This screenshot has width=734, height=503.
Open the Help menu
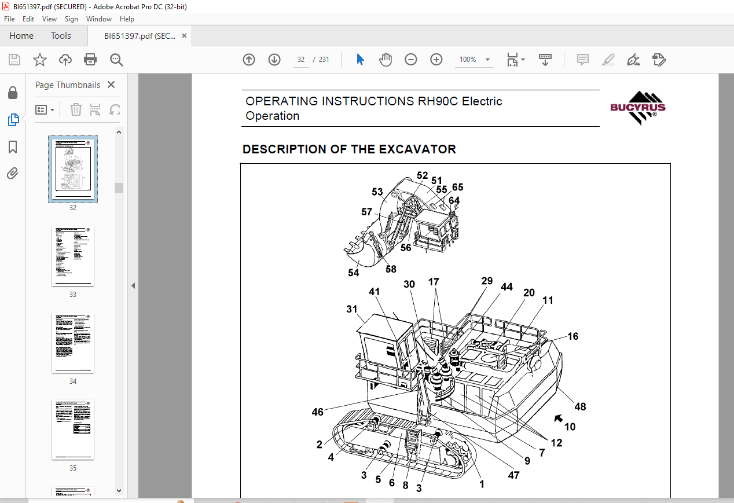(127, 19)
